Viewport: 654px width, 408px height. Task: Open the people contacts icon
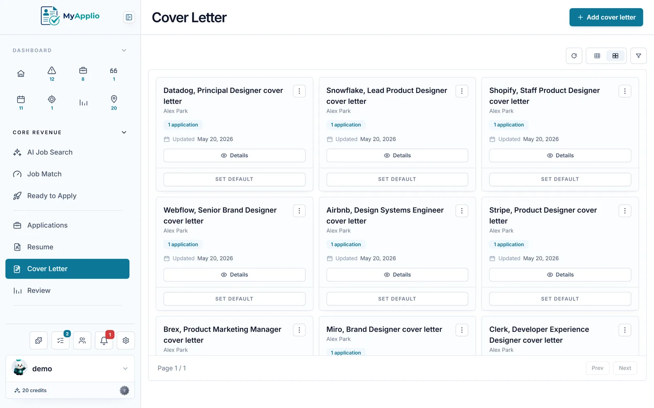tap(82, 340)
